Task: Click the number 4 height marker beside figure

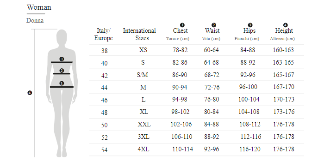Action: (x=30, y=93)
